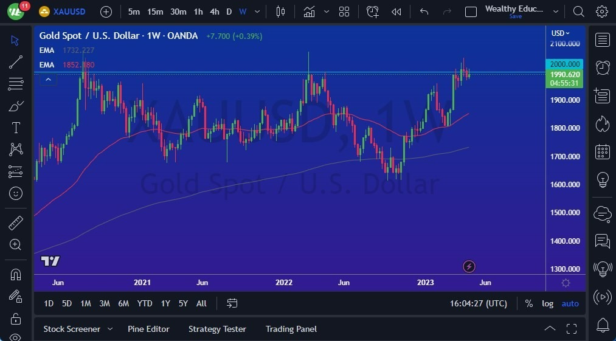Screen dimensions: 616x341
Task: Expand the indicator templates dropdown
Action: (x=327, y=12)
